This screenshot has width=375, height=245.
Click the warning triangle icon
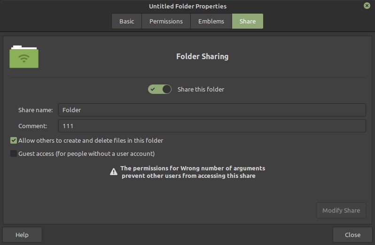tap(114, 172)
